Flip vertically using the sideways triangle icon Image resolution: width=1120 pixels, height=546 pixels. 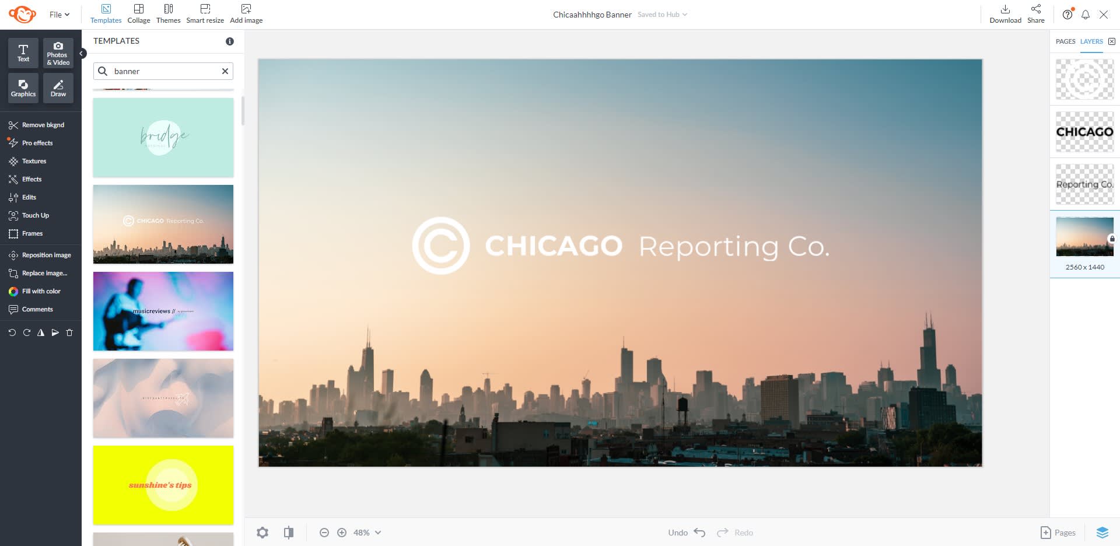tap(55, 332)
